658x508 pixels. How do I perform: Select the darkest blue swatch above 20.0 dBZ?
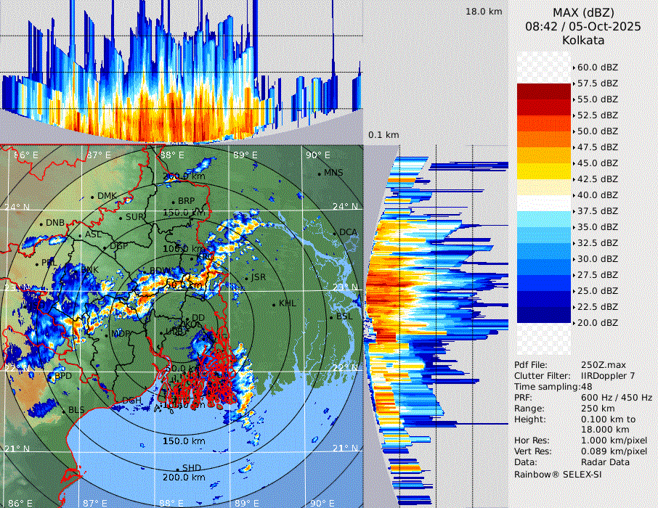pos(544,314)
